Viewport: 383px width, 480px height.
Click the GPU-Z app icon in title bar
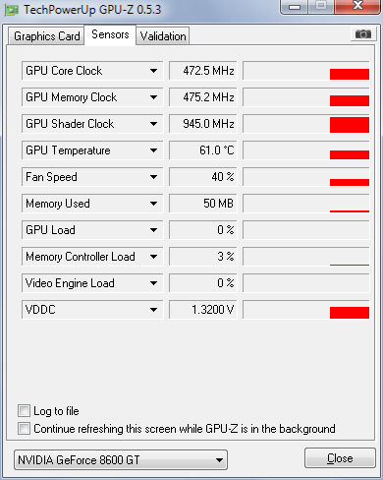tap(12, 10)
